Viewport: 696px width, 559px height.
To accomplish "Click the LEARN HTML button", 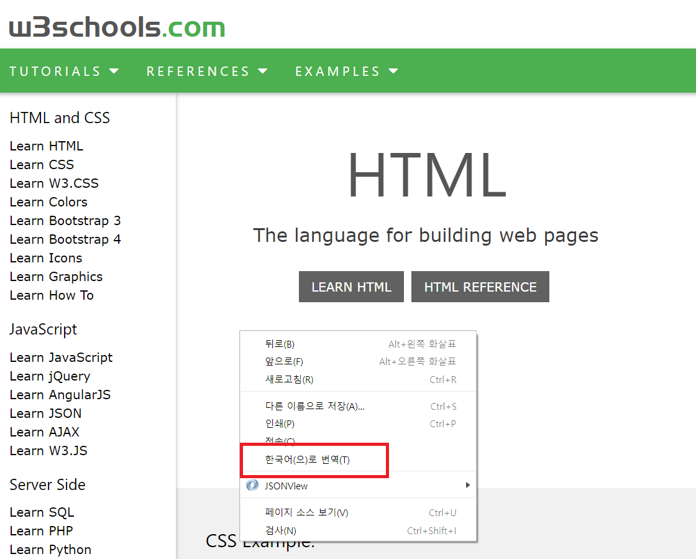I will tap(351, 287).
